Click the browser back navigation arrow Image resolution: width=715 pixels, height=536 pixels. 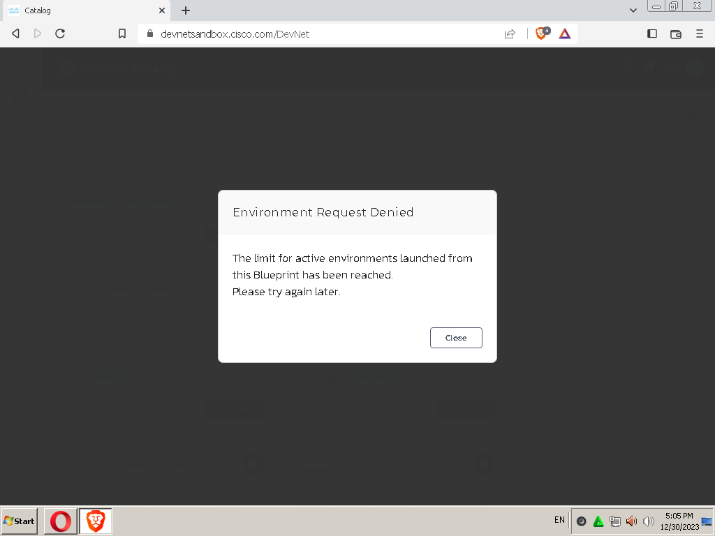tap(15, 33)
